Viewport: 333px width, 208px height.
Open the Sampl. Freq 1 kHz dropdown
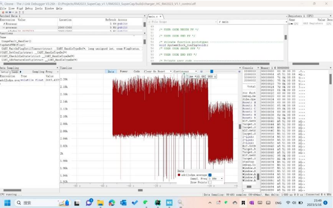[216, 179]
